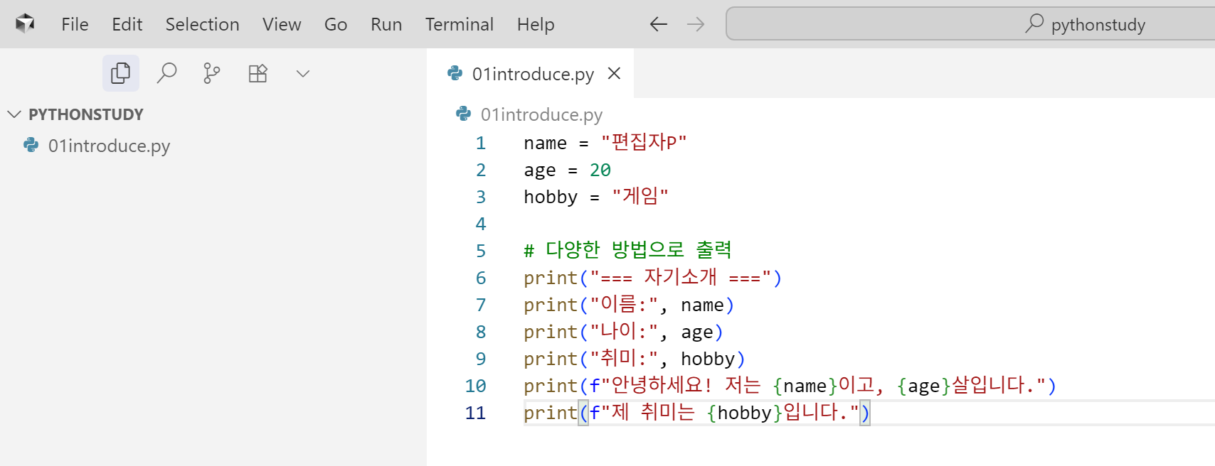Open the Selection menu
Image resolution: width=1215 pixels, height=466 pixels.
203,24
